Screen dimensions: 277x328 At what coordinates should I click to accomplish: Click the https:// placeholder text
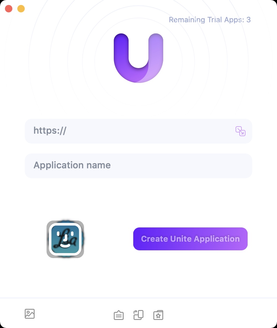50,131
